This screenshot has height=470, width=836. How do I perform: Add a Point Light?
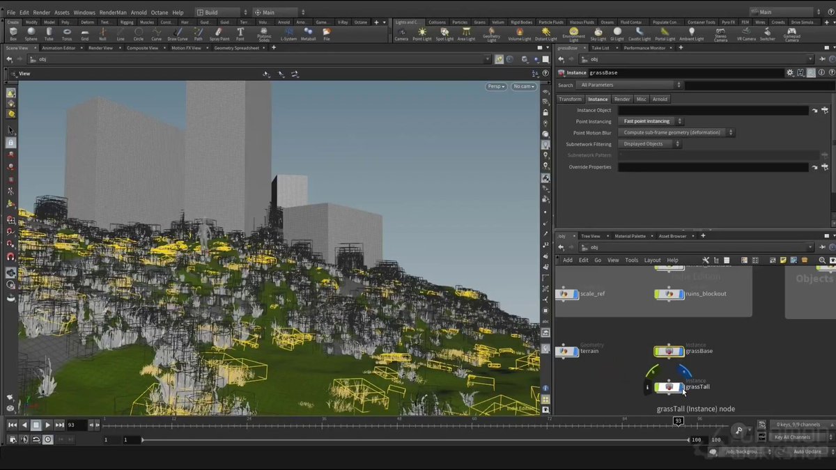422,33
